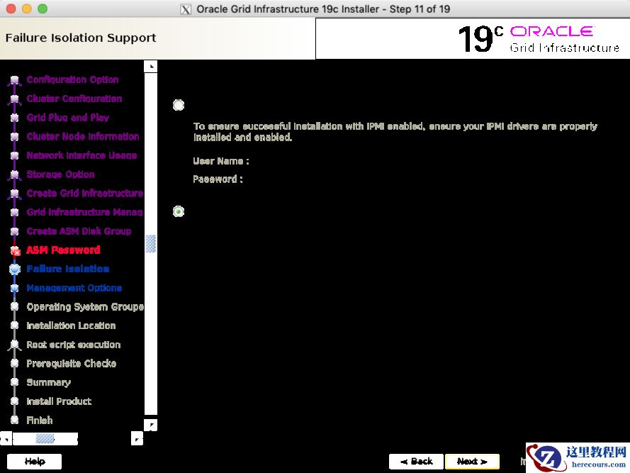Open the Create Grid Infrastructure step
This screenshot has height=473, width=630.
85,193
